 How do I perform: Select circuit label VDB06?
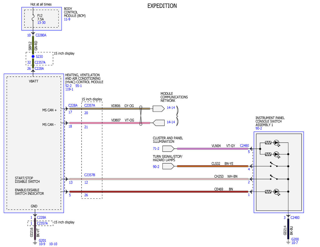click(x=116, y=106)
